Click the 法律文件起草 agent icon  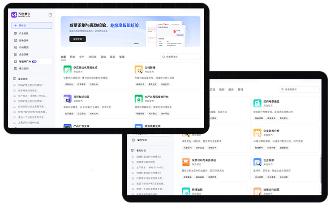[x=257, y=191]
